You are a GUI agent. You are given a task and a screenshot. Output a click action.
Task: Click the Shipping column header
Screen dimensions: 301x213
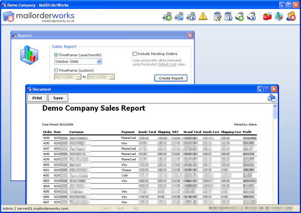(x=164, y=132)
